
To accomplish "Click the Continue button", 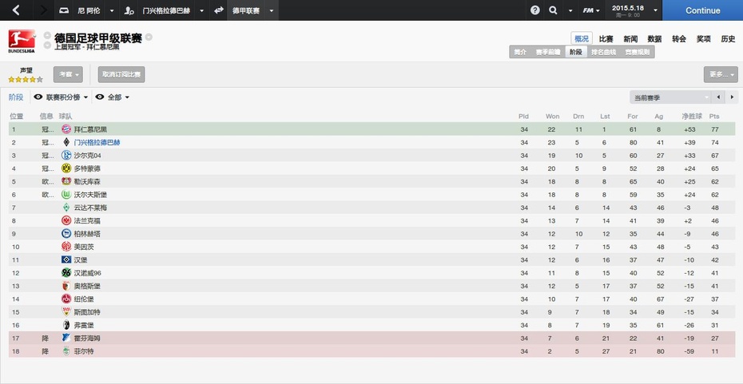I will point(703,10).
